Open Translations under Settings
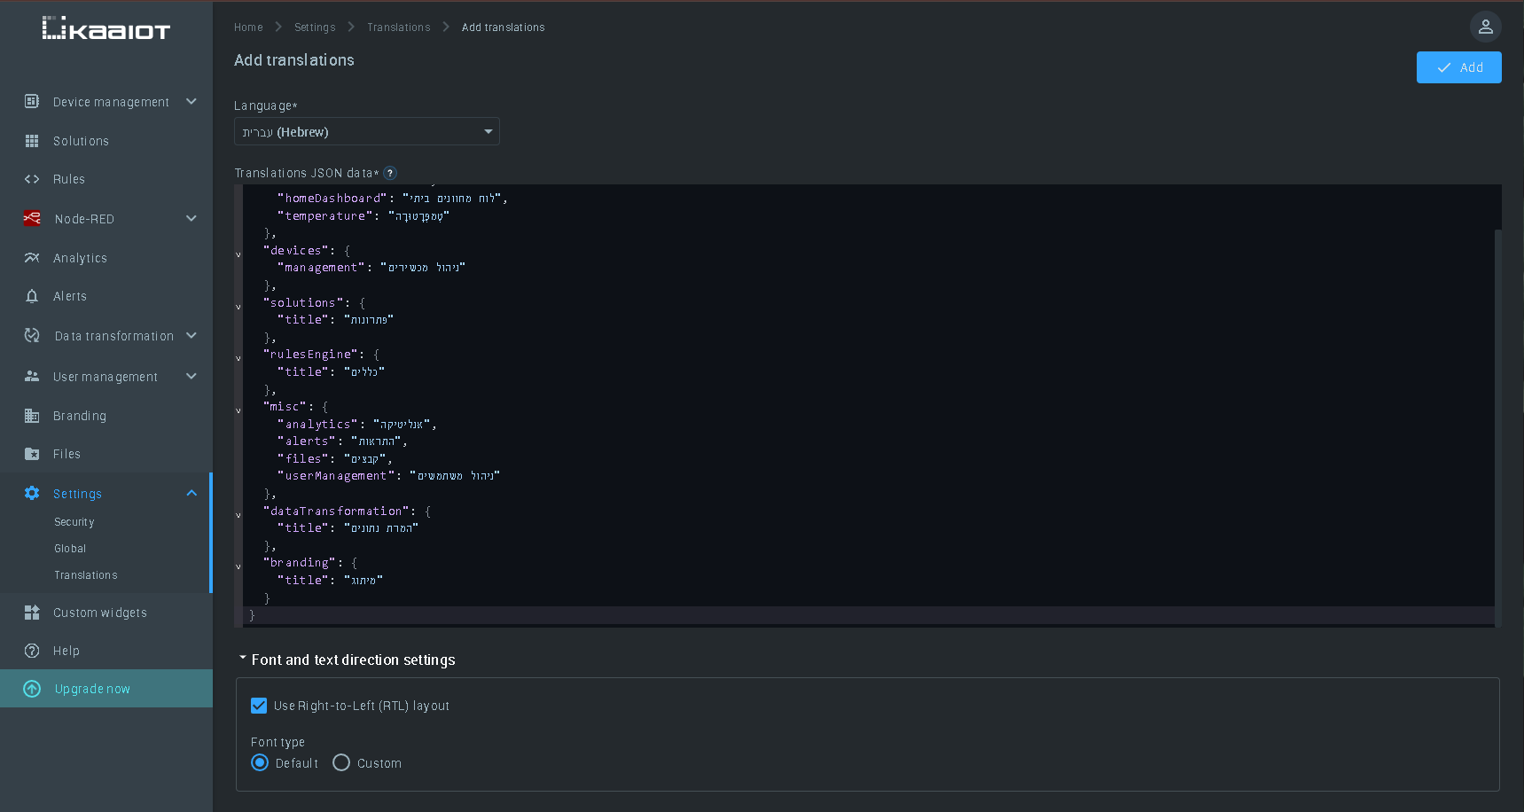Image resolution: width=1524 pixels, height=812 pixels. click(x=86, y=575)
